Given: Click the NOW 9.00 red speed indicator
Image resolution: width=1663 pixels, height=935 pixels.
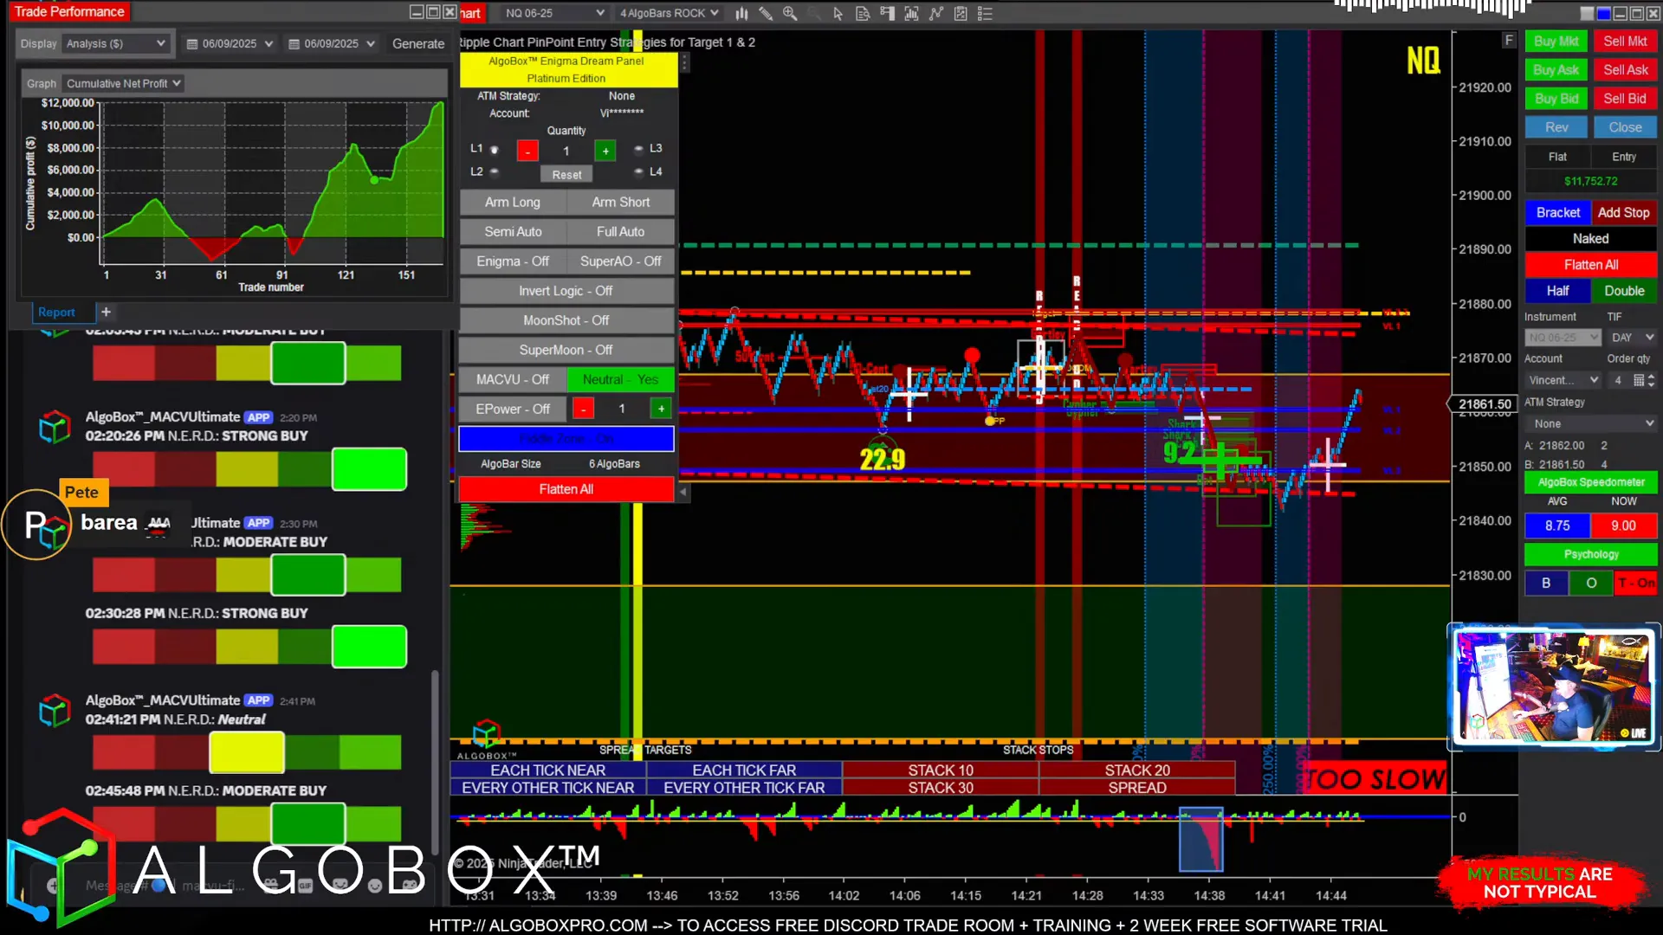Looking at the screenshot, I should [1623, 526].
